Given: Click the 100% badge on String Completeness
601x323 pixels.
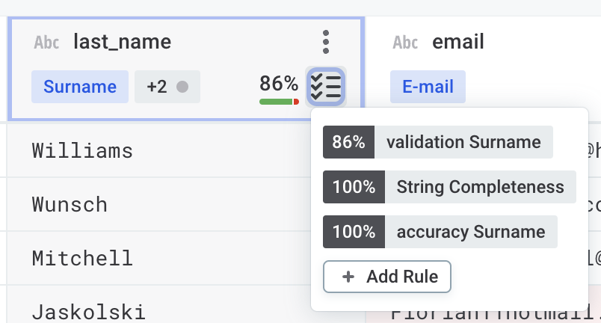Looking at the screenshot, I should (x=354, y=187).
